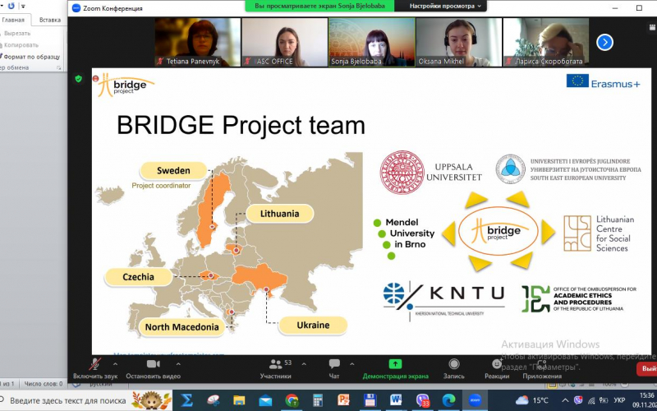Open the Реакции reactions menu
Screen dimensions: 657x411
[497, 368]
